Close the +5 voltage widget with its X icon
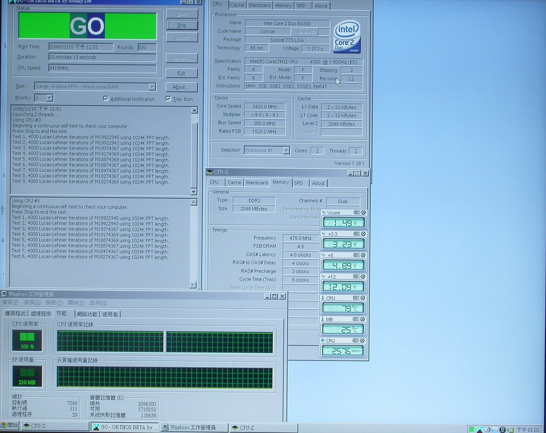 tap(363, 255)
